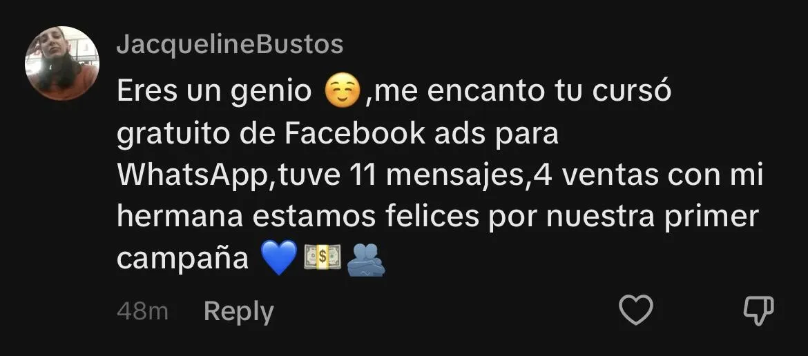Select the people hugging emoji
808x356 pixels.
pyautogui.click(x=366, y=259)
